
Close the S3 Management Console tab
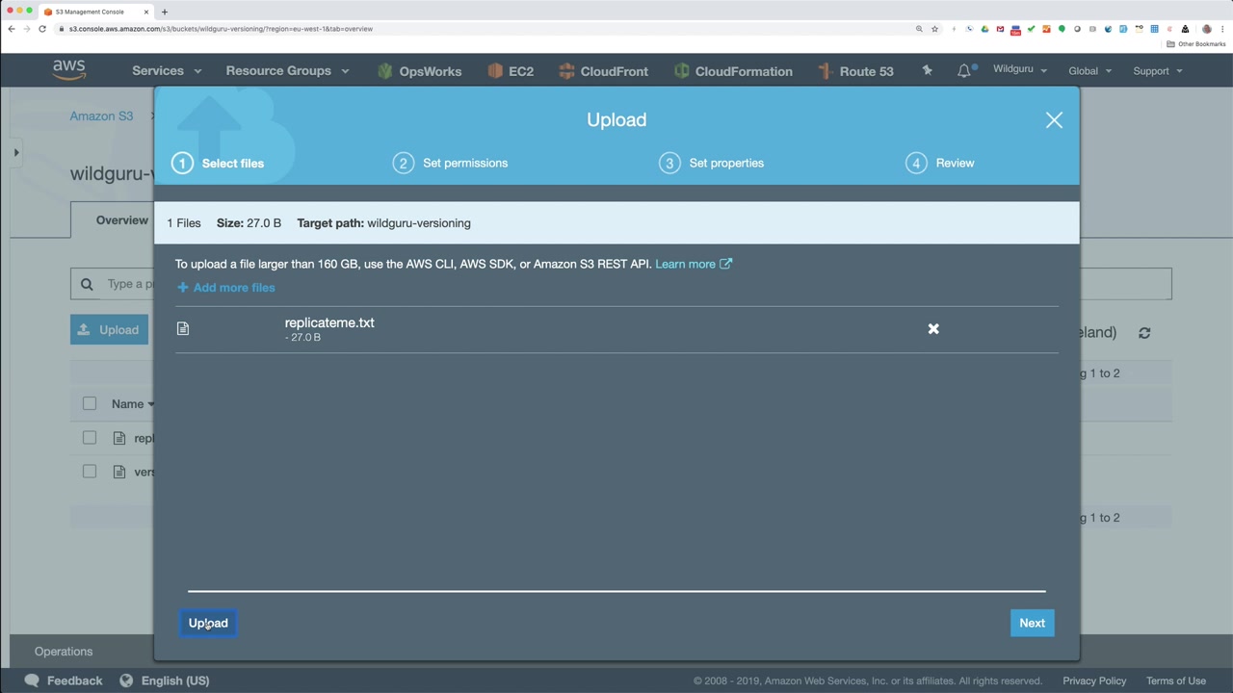pos(146,12)
